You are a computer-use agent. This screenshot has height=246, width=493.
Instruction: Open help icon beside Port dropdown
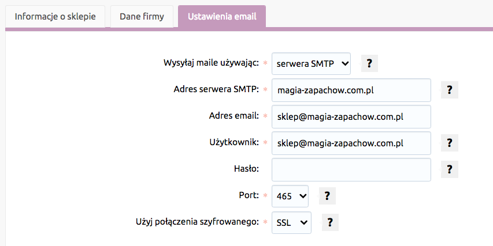(x=327, y=196)
